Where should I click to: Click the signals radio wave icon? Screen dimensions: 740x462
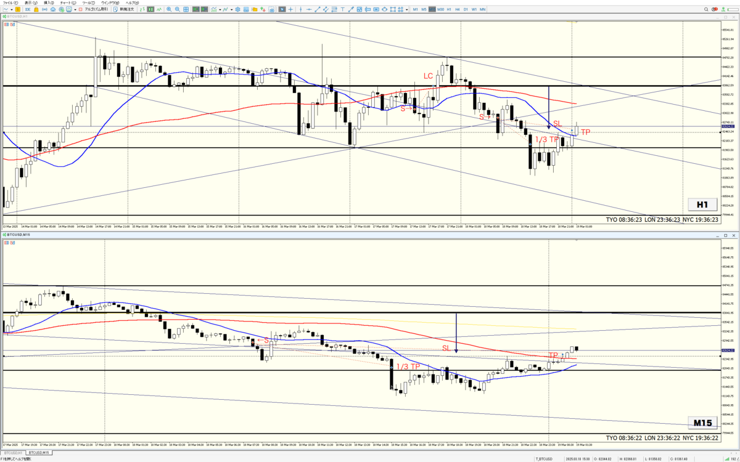click(44, 9)
